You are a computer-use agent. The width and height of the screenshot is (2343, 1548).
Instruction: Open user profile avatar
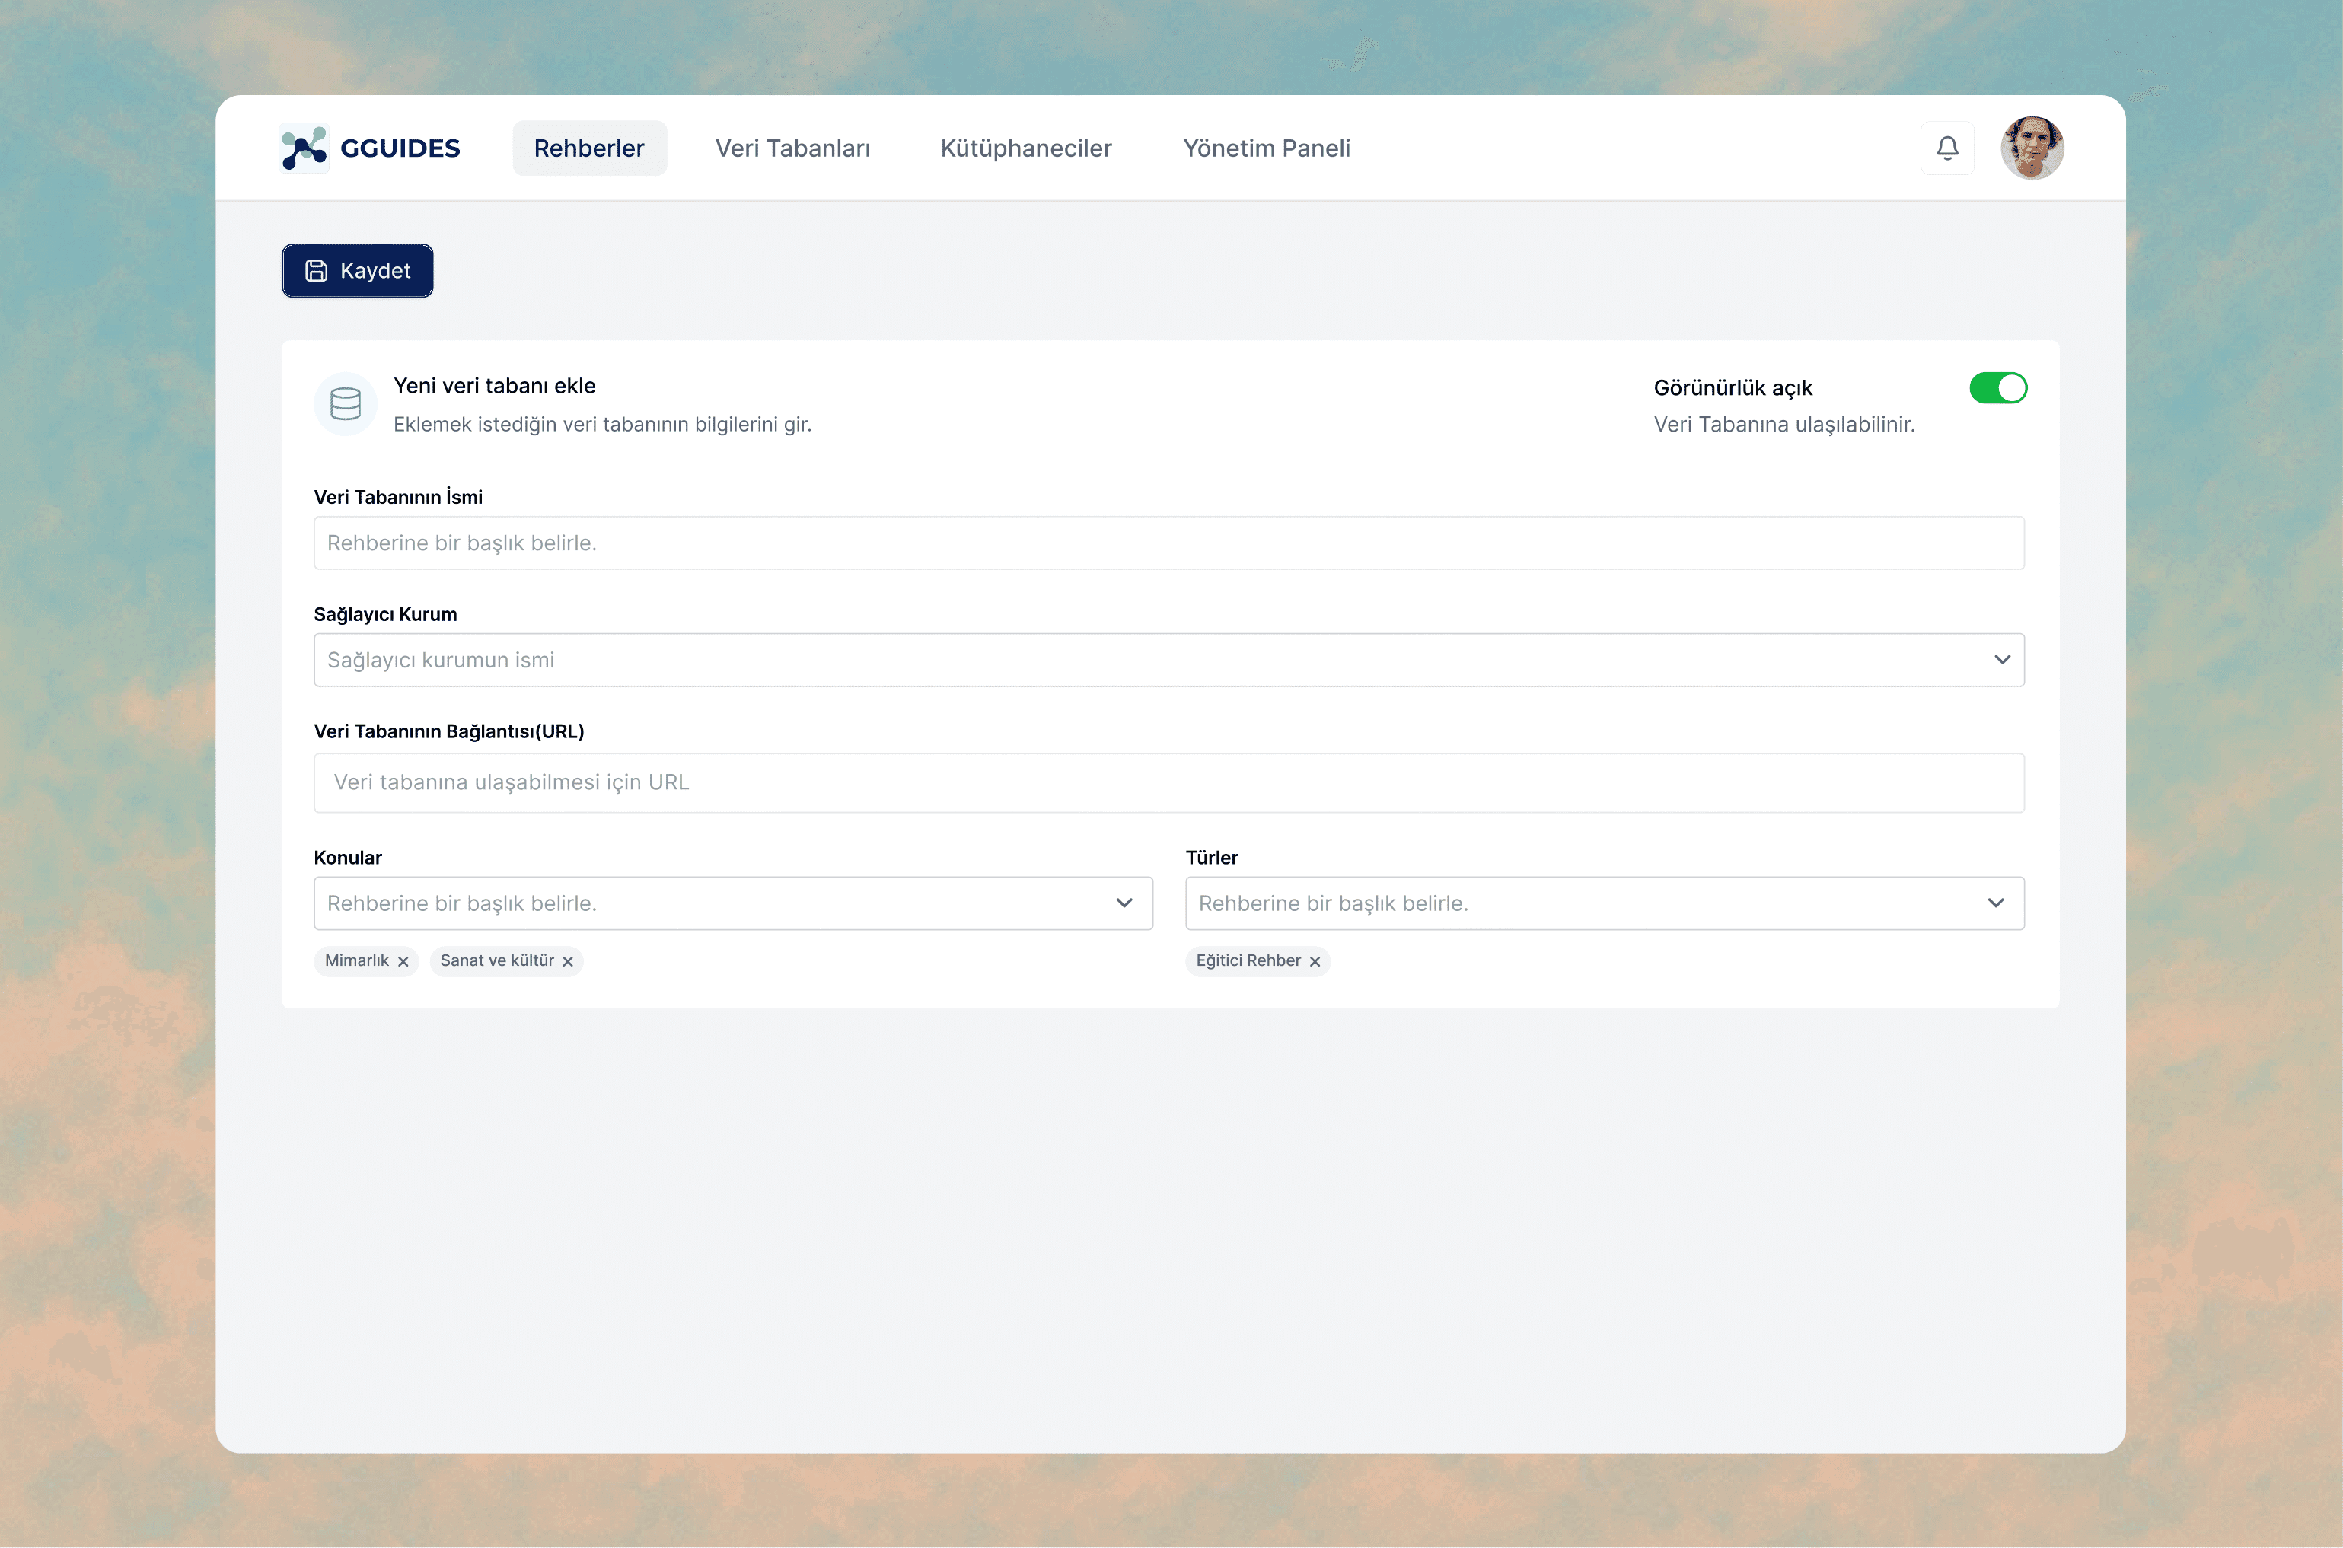point(2031,148)
